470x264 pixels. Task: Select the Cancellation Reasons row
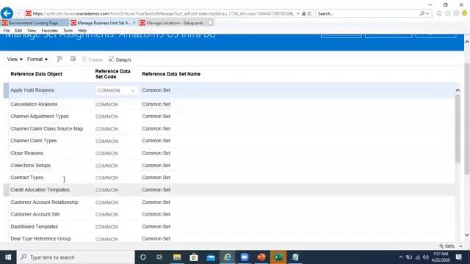point(229,104)
